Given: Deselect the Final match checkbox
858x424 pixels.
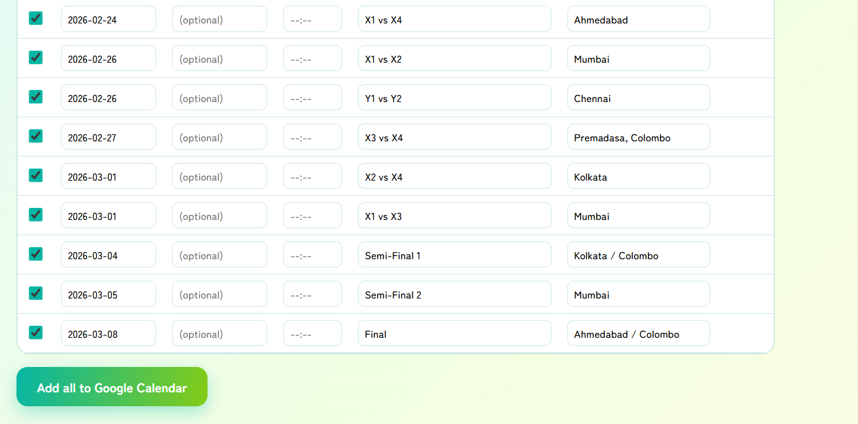Looking at the screenshot, I should click(36, 333).
